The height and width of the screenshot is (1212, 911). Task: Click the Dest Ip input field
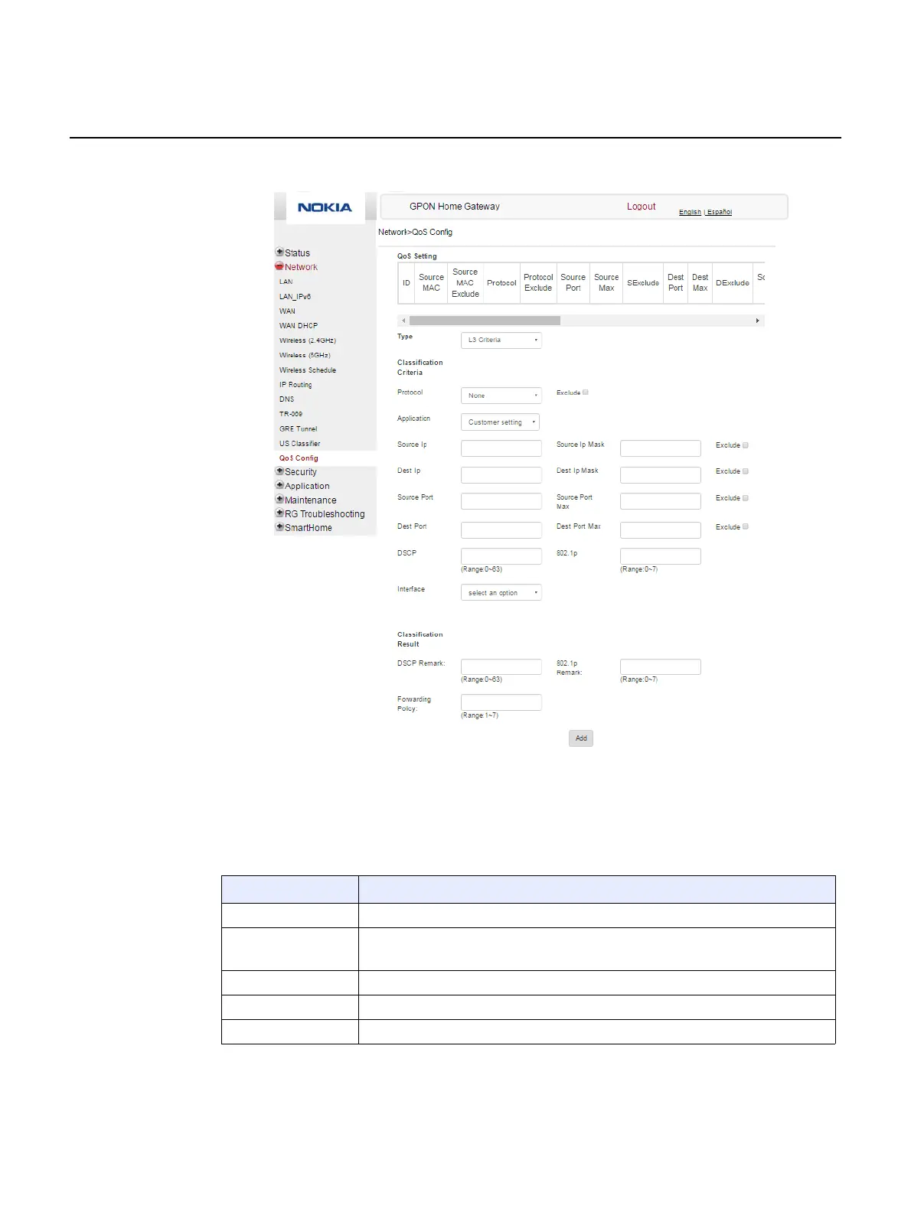pos(501,474)
